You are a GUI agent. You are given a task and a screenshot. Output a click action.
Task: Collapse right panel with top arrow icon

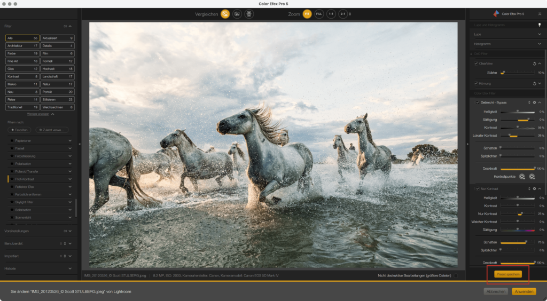[540, 14]
